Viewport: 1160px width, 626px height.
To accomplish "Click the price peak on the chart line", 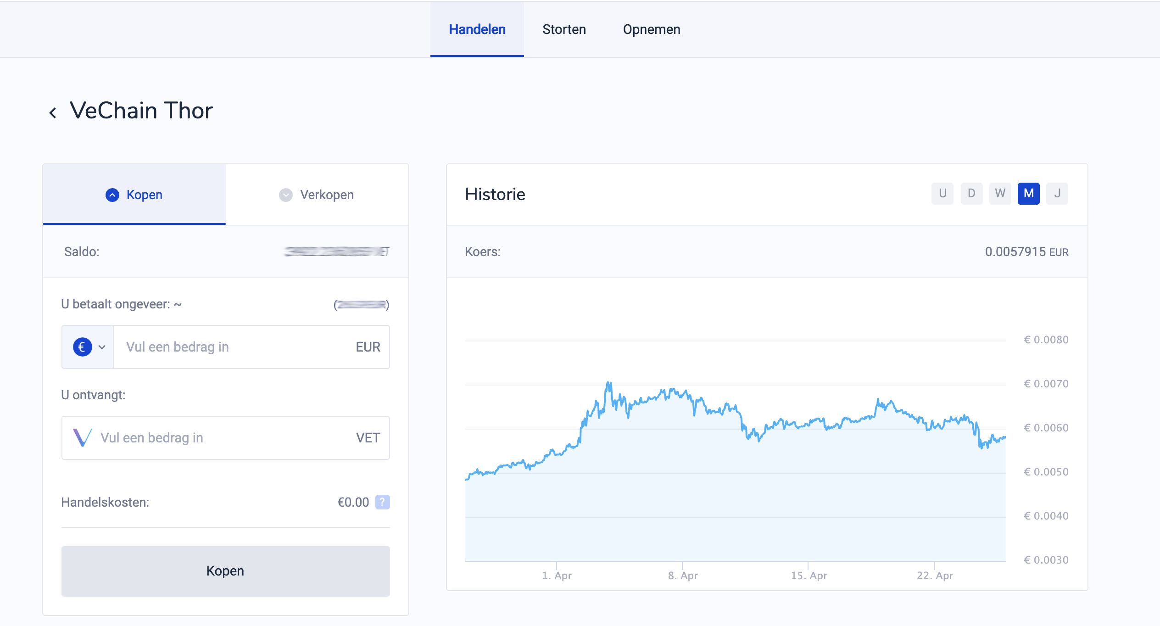I will click(x=609, y=383).
